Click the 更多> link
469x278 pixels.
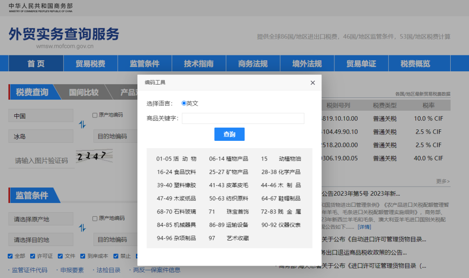[443, 181]
